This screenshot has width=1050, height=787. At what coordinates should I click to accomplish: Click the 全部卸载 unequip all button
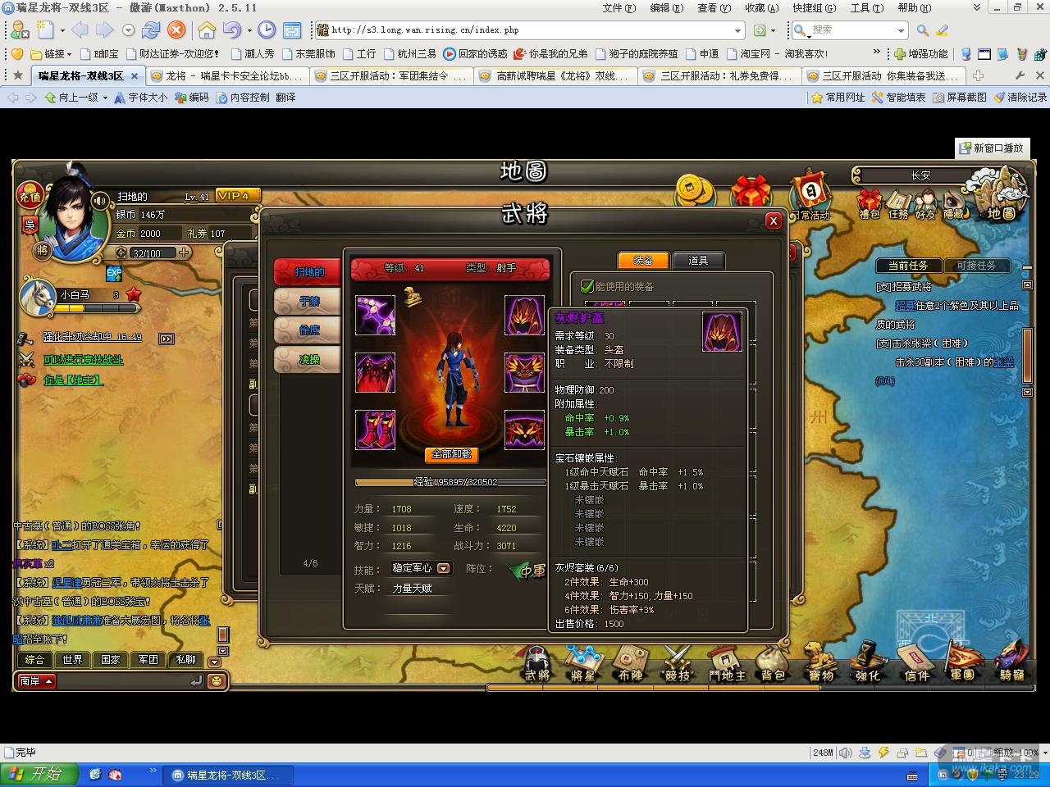coord(451,454)
